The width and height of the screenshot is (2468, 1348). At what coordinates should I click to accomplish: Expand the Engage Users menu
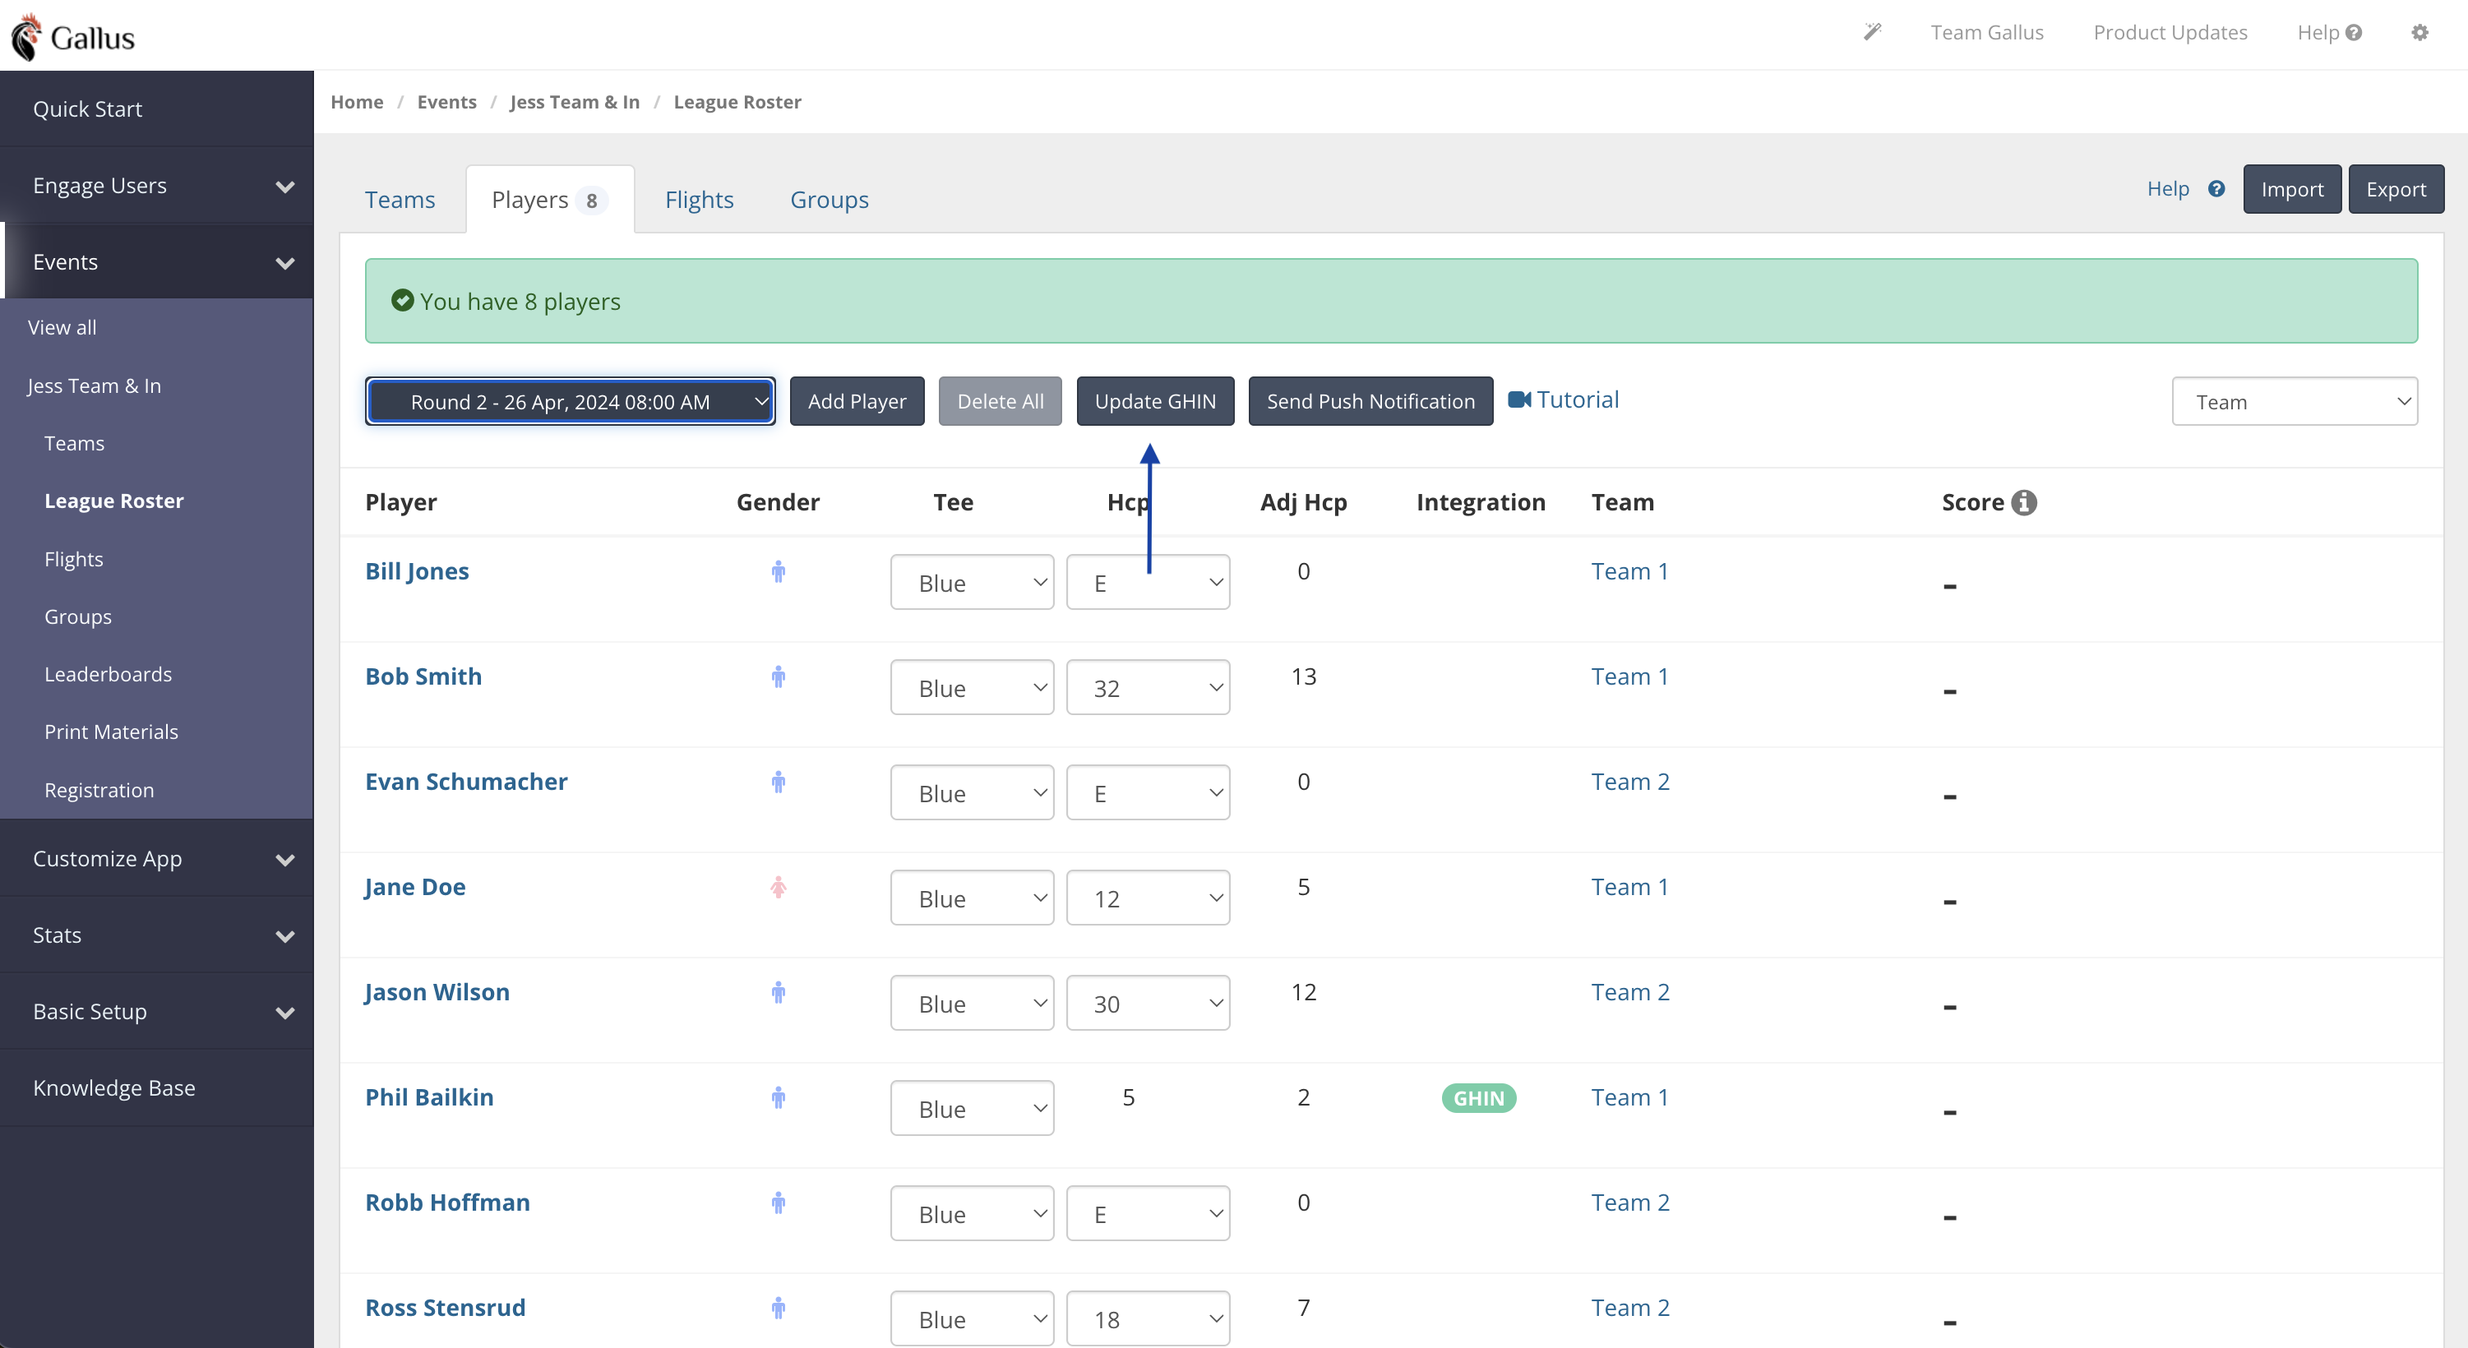click(x=157, y=186)
